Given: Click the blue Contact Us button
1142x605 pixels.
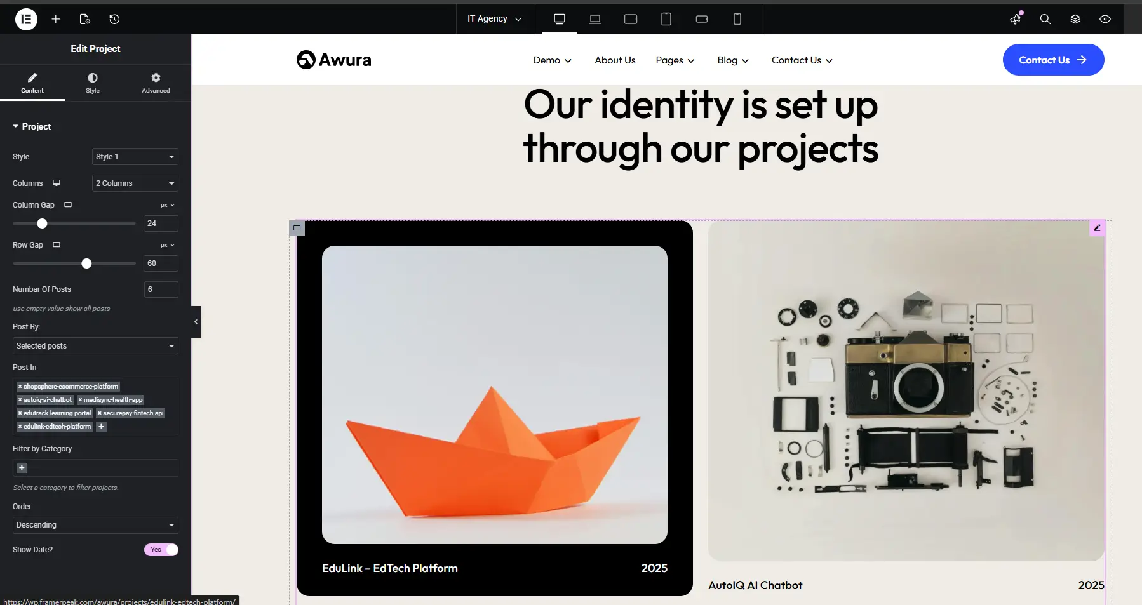Looking at the screenshot, I should click(x=1053, y=60).
